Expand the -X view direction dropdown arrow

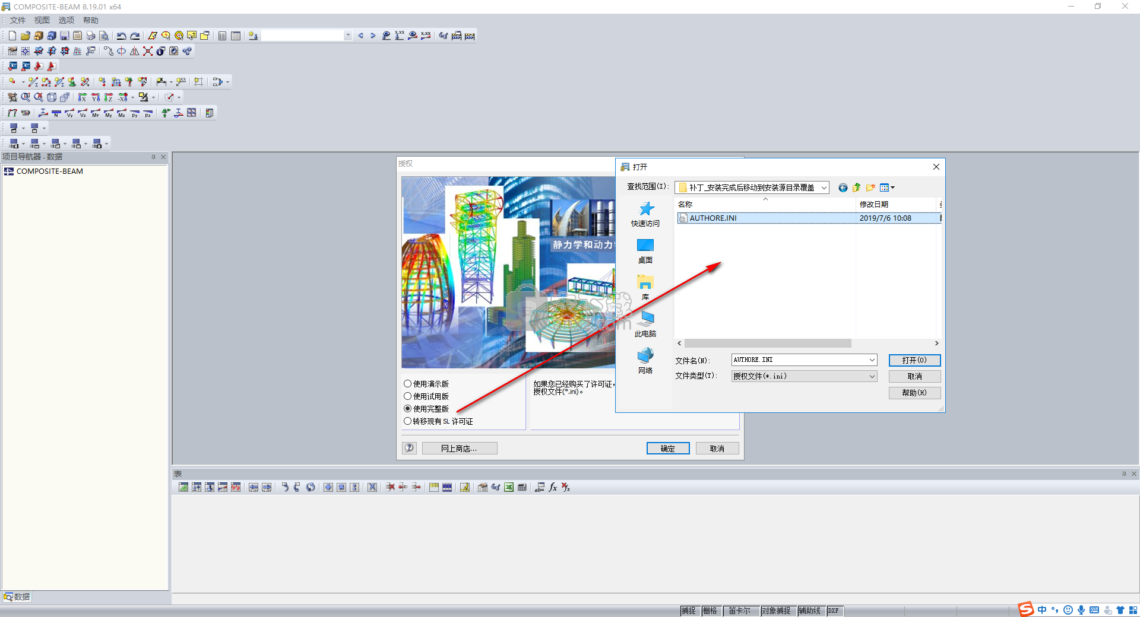(x=132, y=97)
